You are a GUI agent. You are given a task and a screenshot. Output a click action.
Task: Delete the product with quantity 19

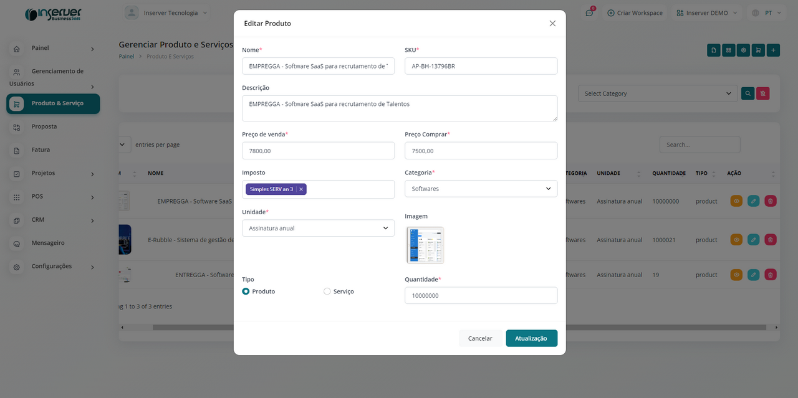(771, 275)
